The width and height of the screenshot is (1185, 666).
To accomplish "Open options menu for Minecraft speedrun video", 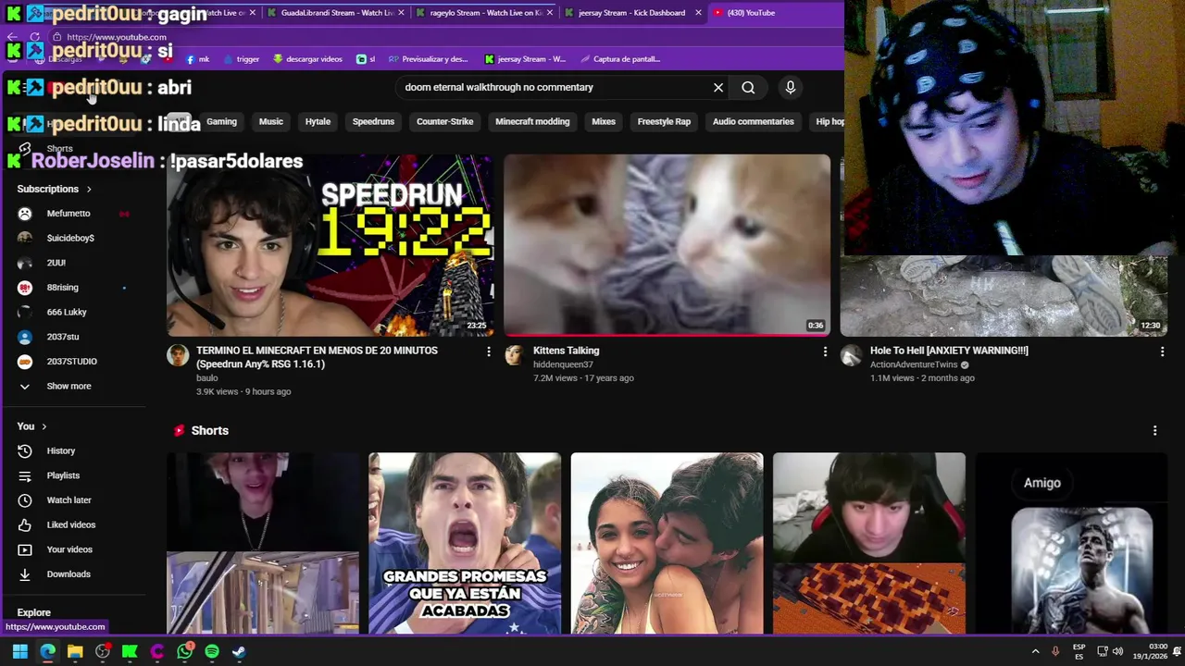I will point(489,351).
